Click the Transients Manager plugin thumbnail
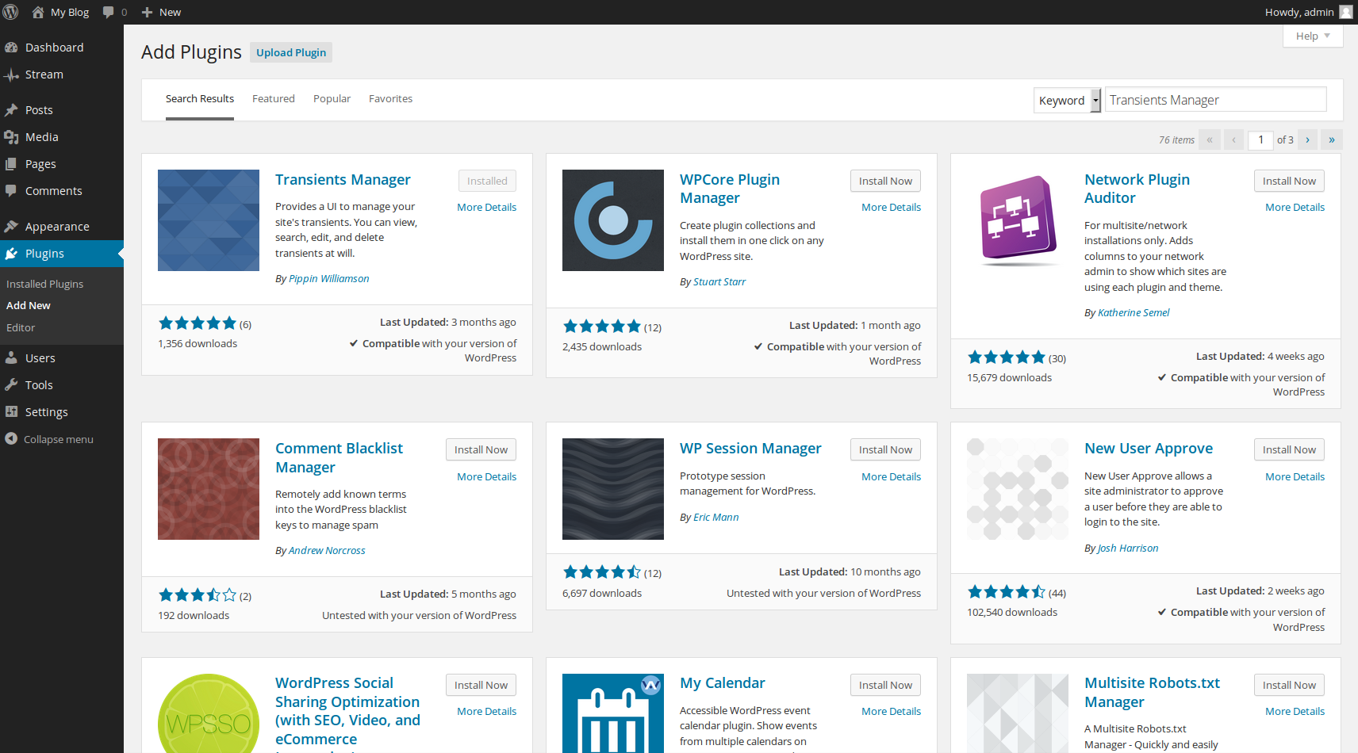 (x=209, y=220)
